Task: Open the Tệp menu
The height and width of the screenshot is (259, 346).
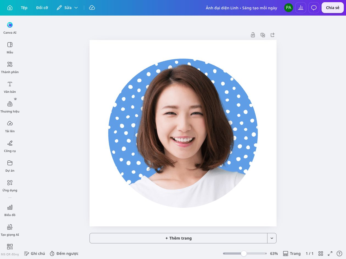Action: (24, 8)
